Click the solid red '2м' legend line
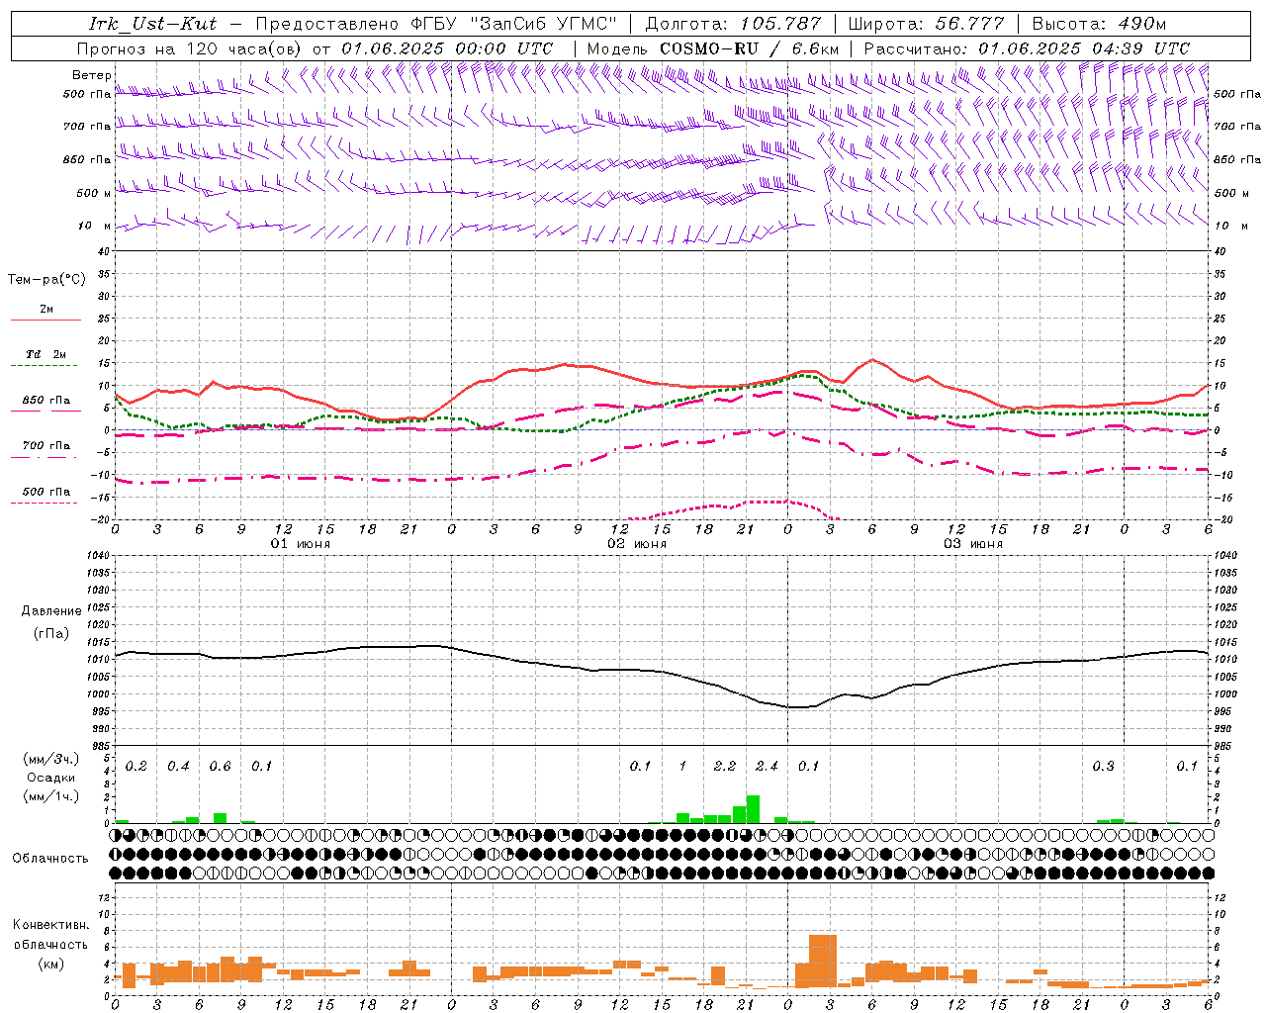The width and height of the screenshot is (1266, 1013). pos(45,320)
